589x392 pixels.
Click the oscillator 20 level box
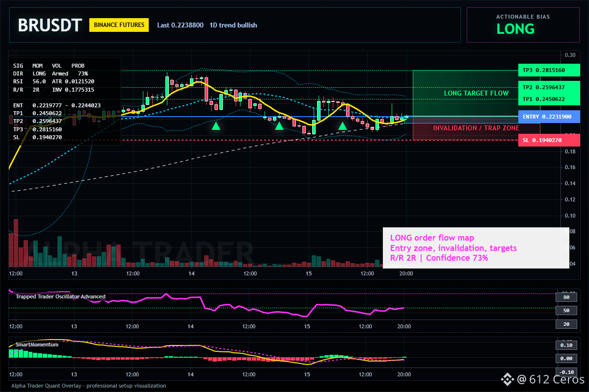[x=566, y=324]
